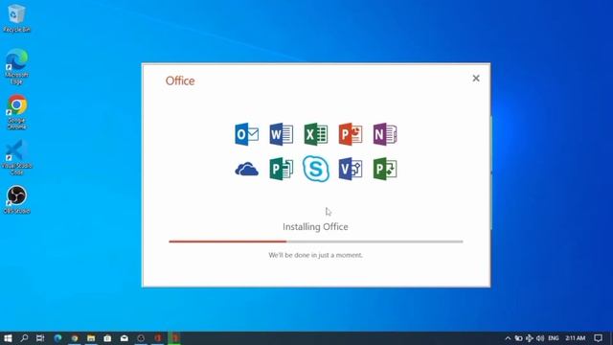This screenshot has height=345, width=613.
Task: Open OBS Studio from taskbar
Action: click(141, 338)
